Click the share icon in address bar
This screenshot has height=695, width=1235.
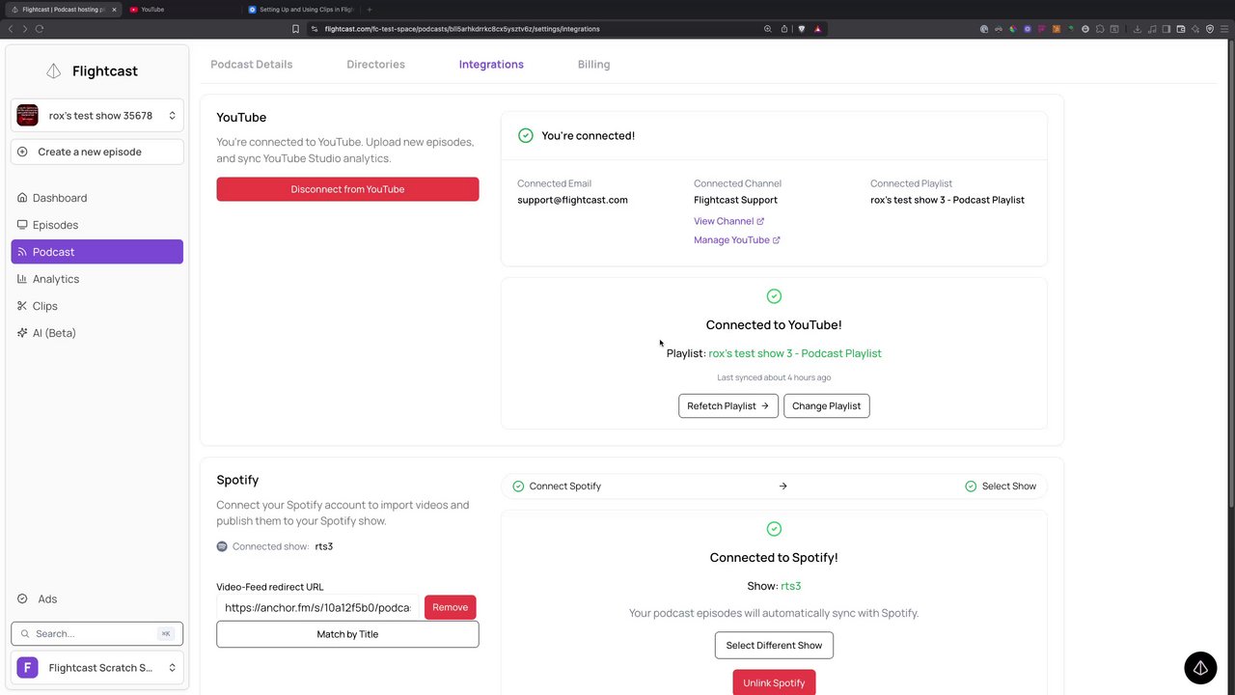784,29
